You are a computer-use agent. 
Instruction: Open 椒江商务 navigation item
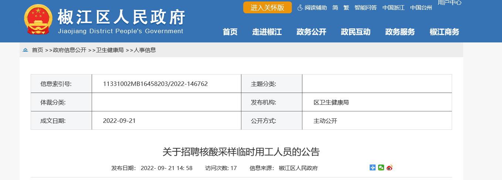tap(444, 32)
